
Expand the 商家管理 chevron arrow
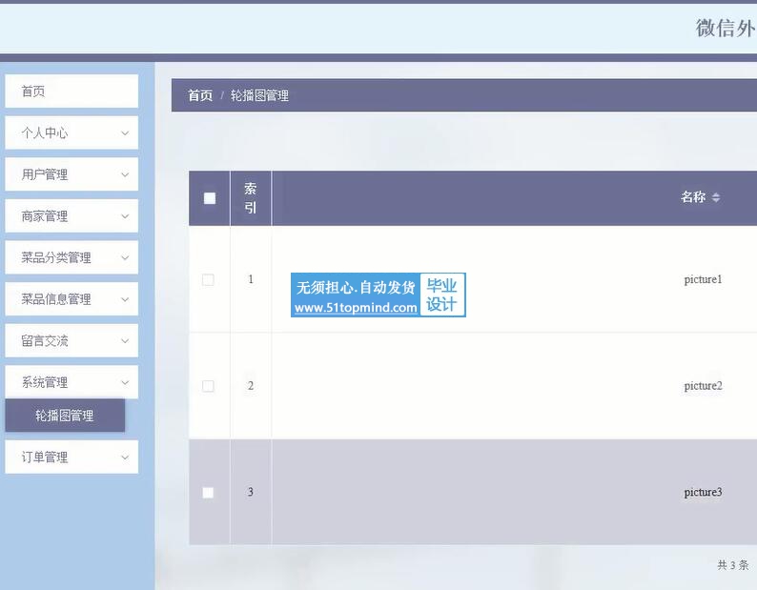(125, 215)
